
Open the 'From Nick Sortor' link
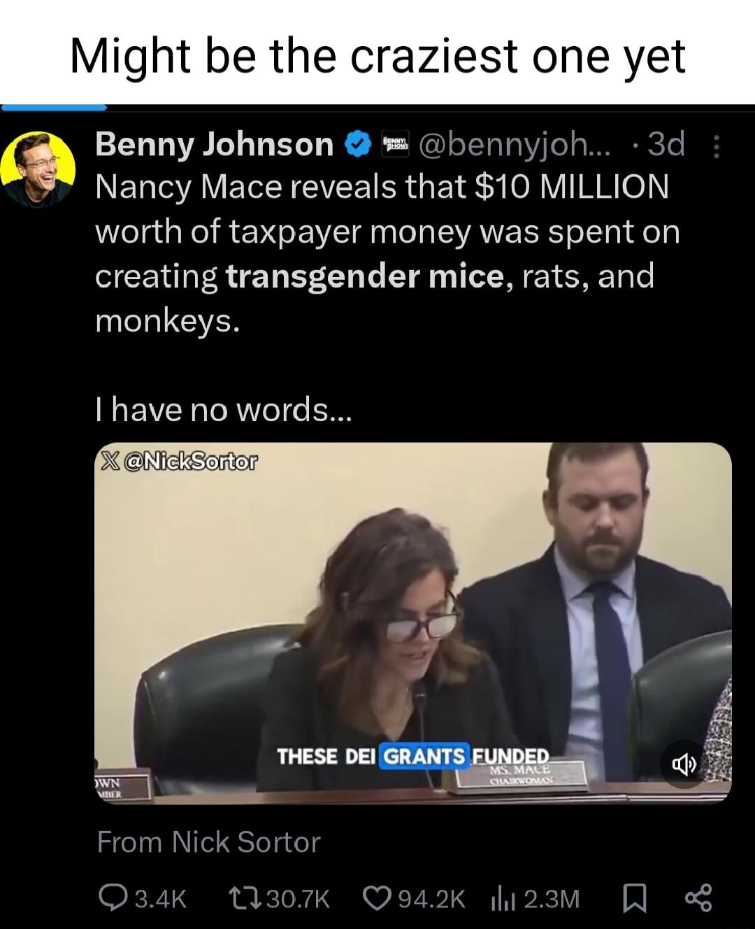[208, 842]
